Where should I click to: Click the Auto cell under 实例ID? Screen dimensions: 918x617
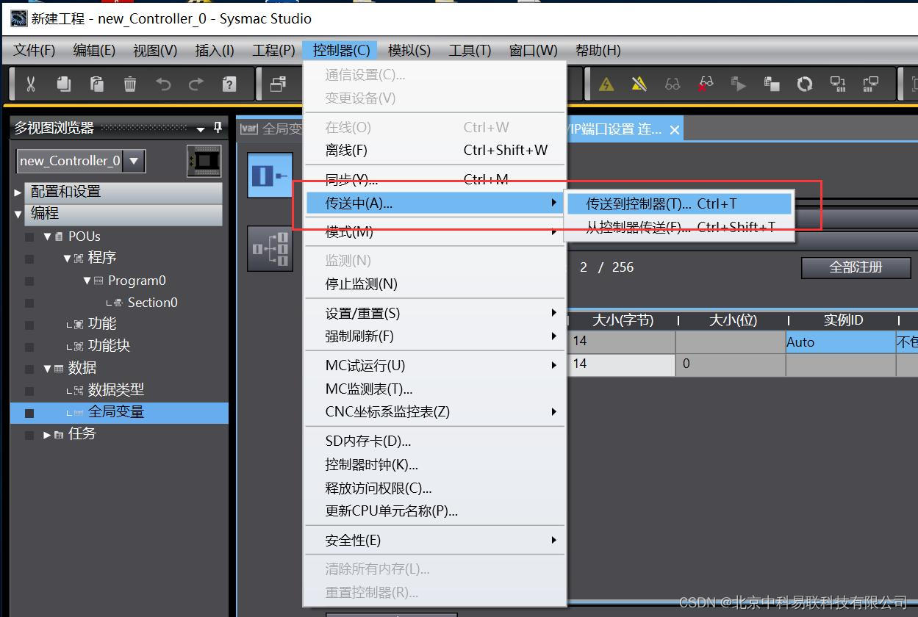pyautogui.click(x=840, y=342)
